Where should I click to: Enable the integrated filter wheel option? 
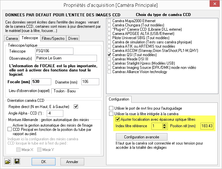tap(111, 114)
